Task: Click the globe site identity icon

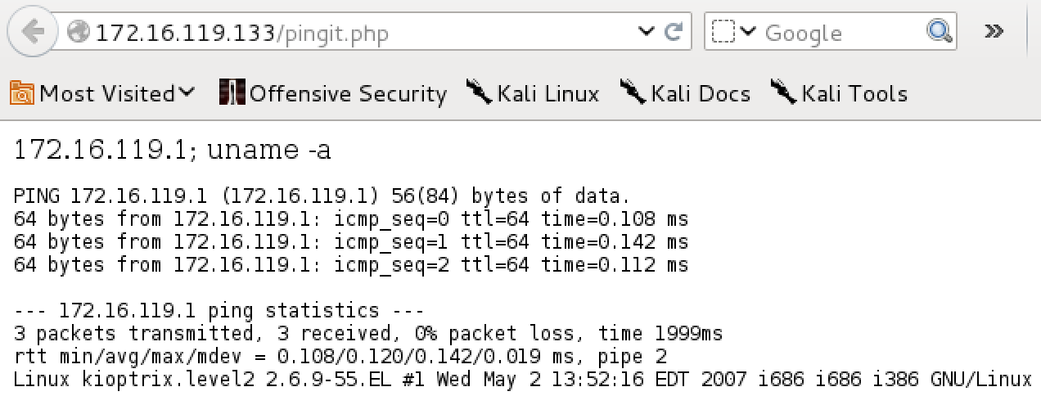Action: point(79,33)
